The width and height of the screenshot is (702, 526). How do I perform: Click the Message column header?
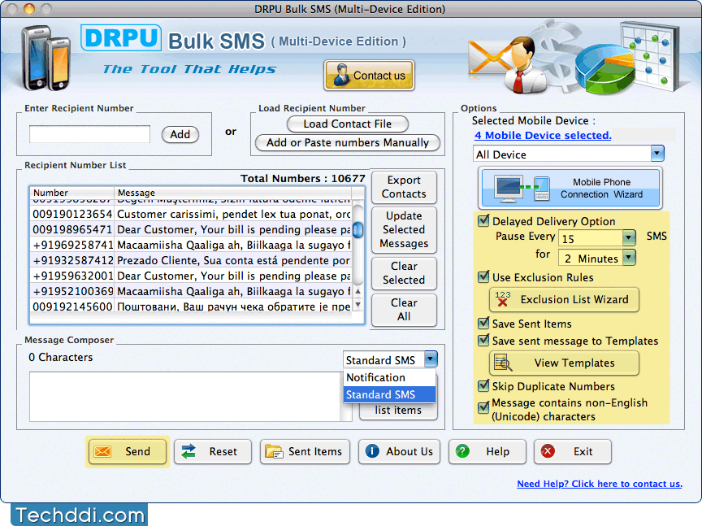[233, 193]
